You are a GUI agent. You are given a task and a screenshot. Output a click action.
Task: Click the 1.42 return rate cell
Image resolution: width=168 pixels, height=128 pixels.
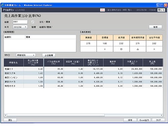pos(74,69)
